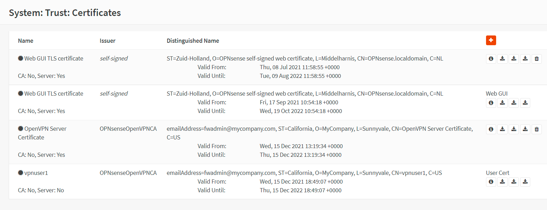This screenshot has height=210, width=547.
Task: Show info for the July 2021 Web GUI certificate
Action: (x=491, y=59)
